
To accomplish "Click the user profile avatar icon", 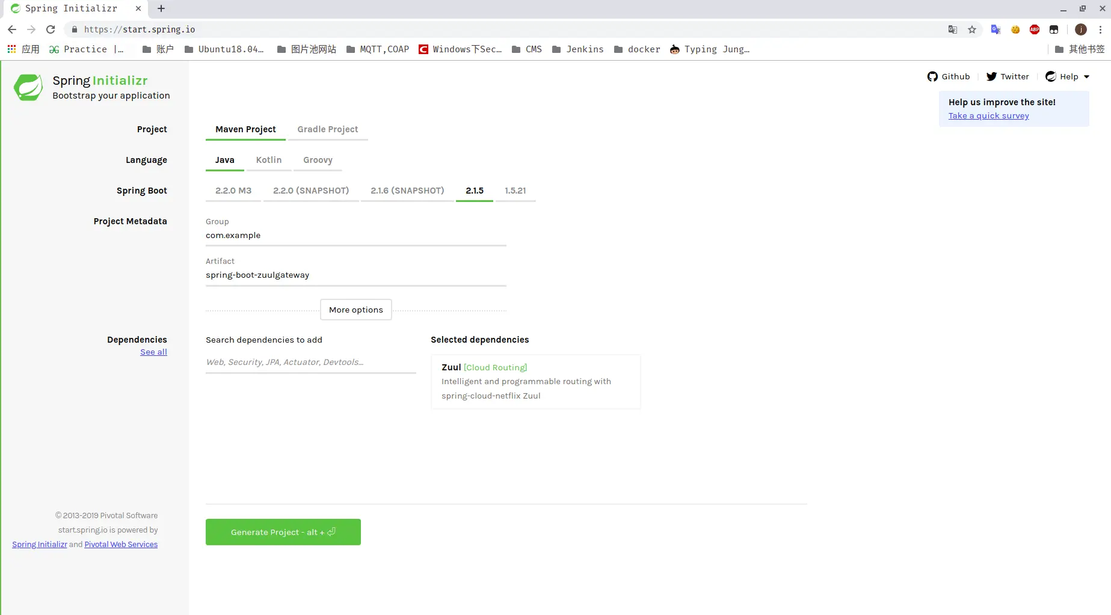I will click(1081, 29).
